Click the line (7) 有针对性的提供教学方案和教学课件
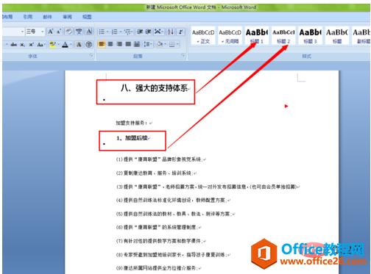The height and width of the screenshot is (274, 371). point(159,241)
